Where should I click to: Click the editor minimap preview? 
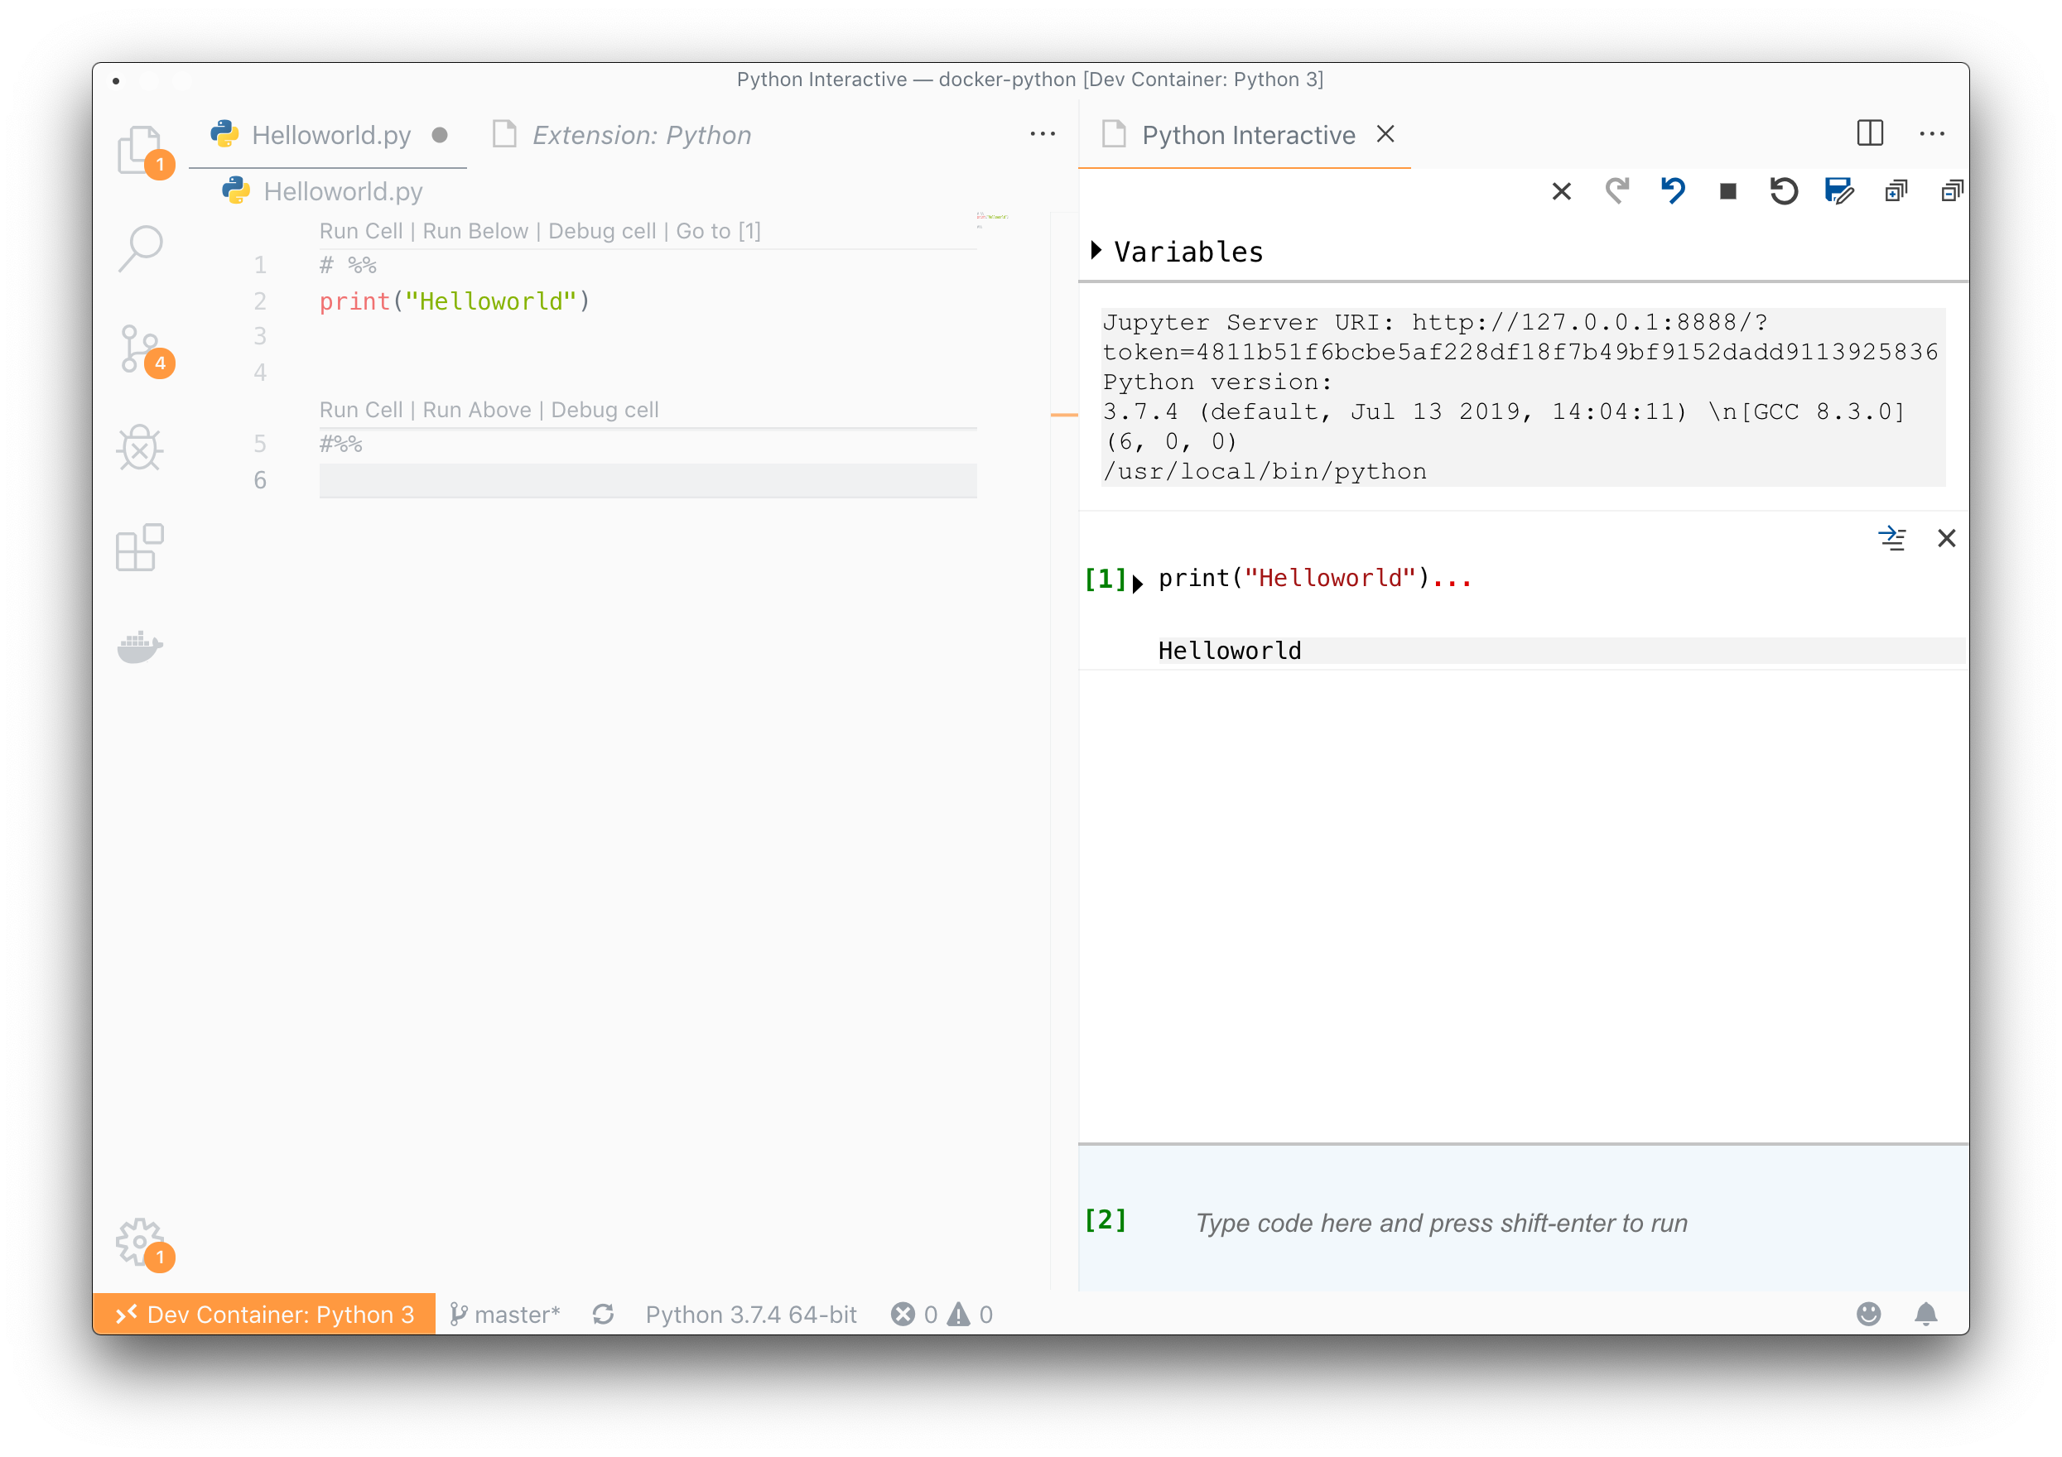991,219
